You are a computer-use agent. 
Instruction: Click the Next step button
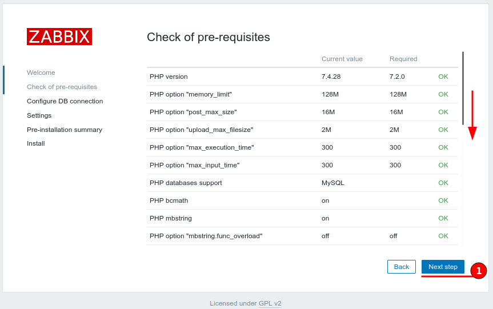pos(443,267)
